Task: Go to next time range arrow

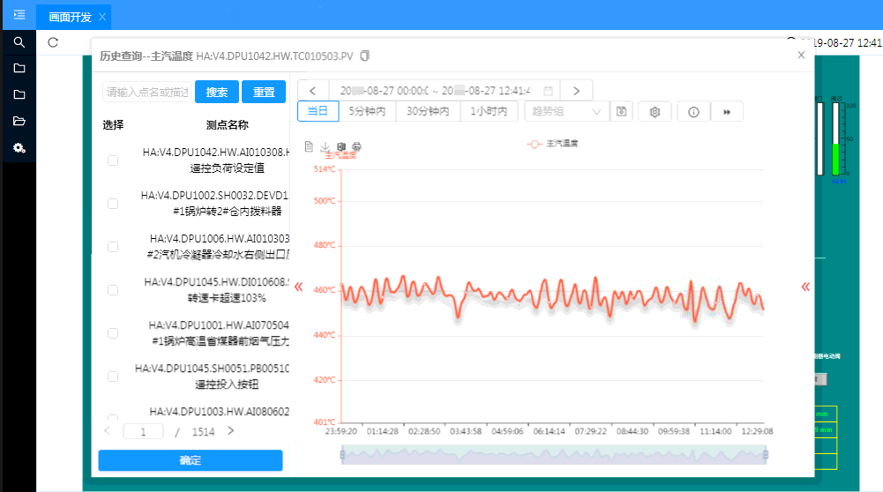Action: pyautogui.click(x=576, y=91)
